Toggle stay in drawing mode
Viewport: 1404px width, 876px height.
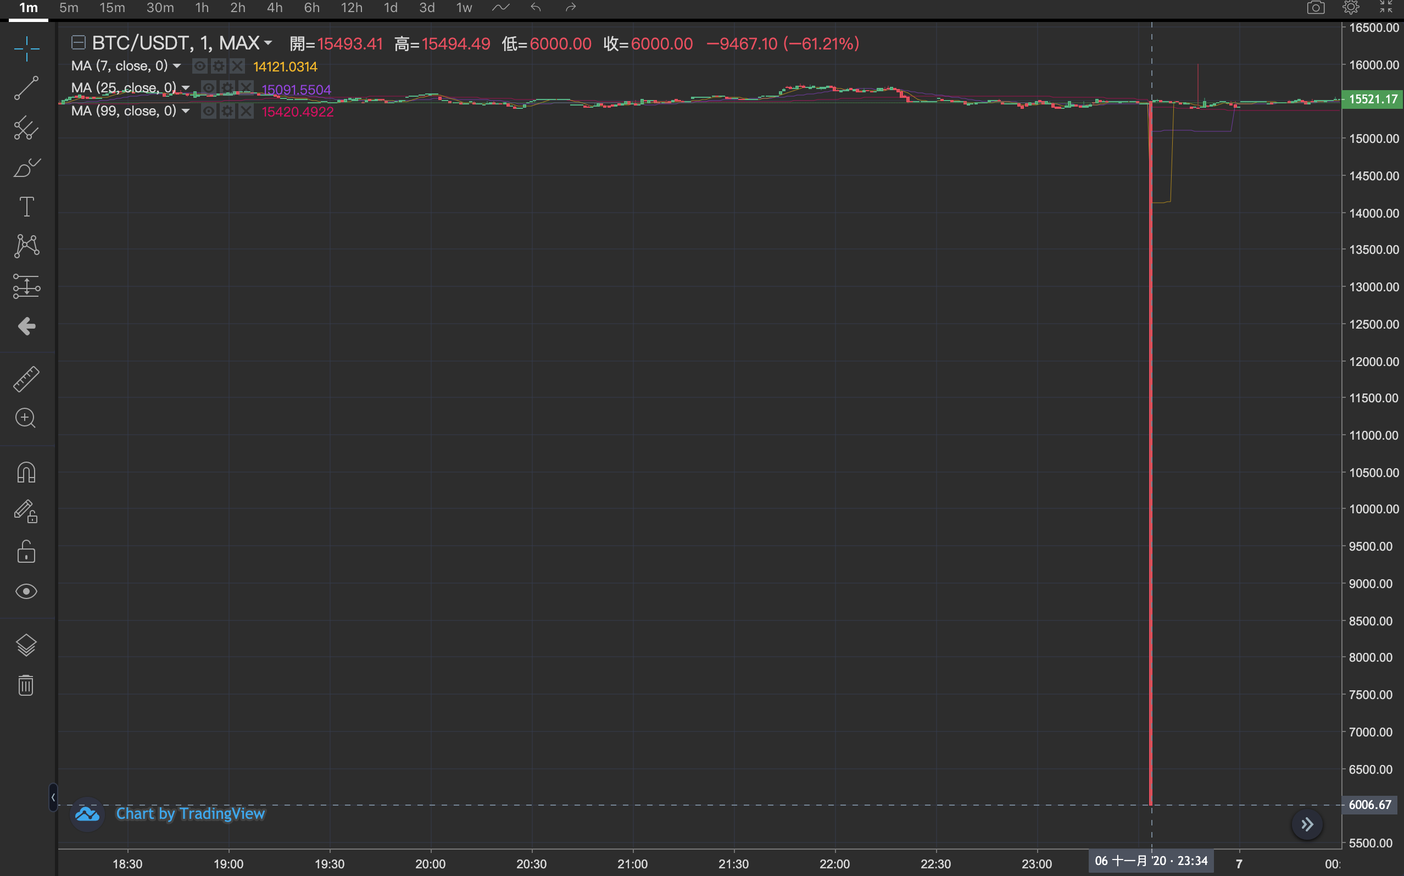(26, 512)
